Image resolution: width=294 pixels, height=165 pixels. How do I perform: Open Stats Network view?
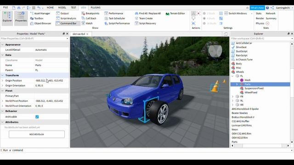click(x=271, y=13)
